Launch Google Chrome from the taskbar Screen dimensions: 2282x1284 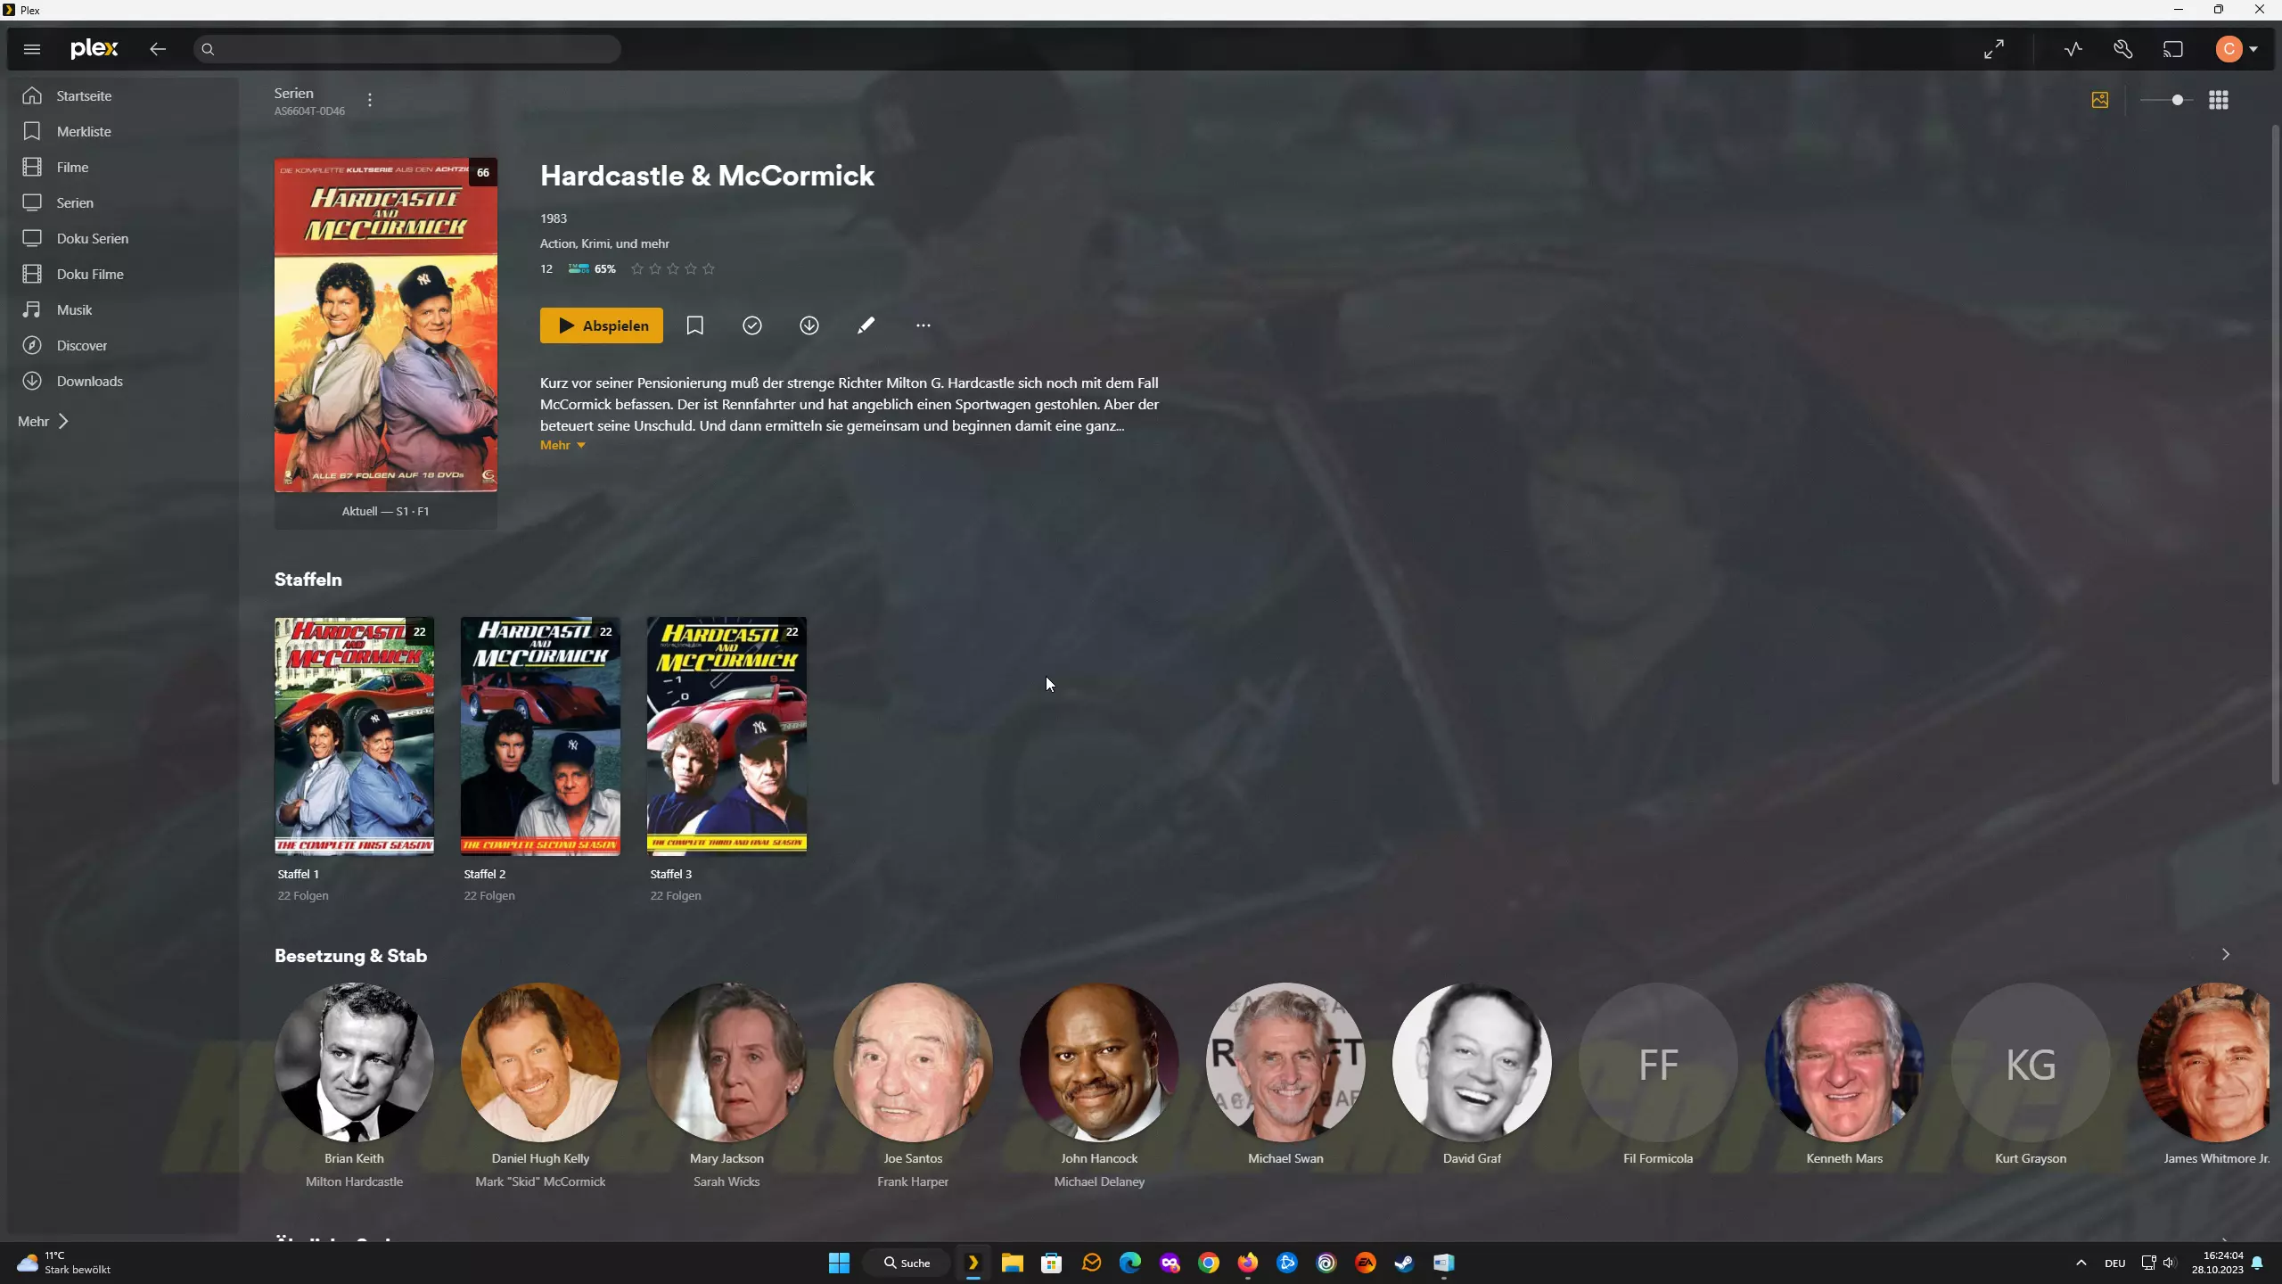coord(1209,1263)
